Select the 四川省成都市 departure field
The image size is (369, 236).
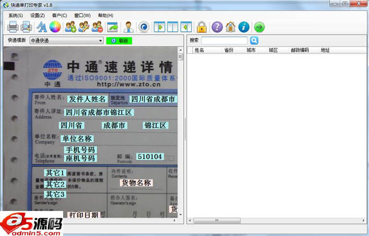click(x=153, y=99)
